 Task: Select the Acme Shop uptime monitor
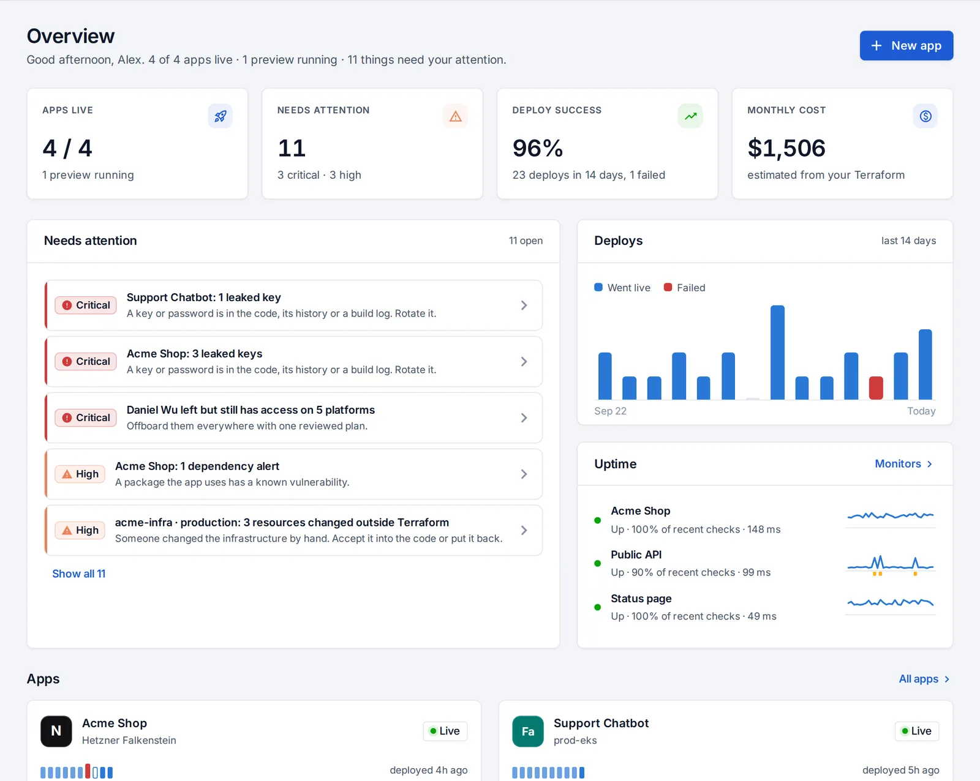[x=765, y=520]
